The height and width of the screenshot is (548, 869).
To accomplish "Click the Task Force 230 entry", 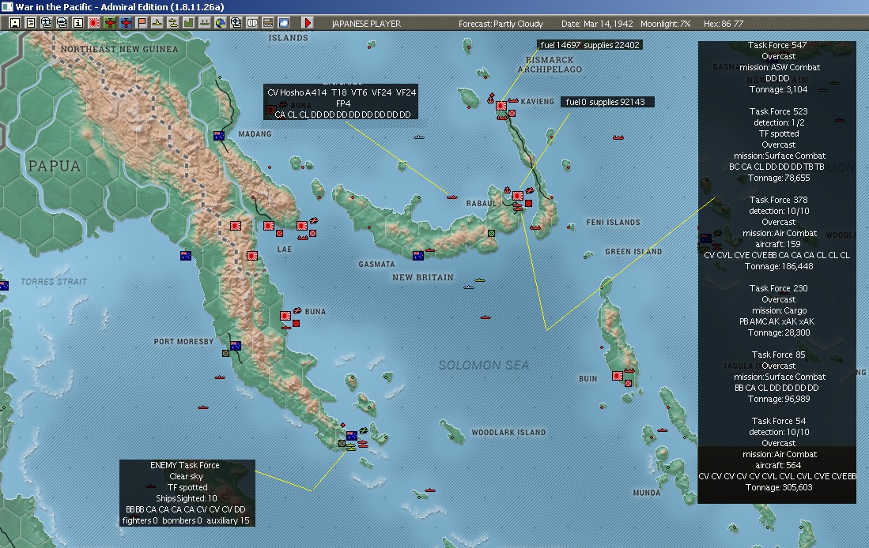I will (x=778, y=310).
